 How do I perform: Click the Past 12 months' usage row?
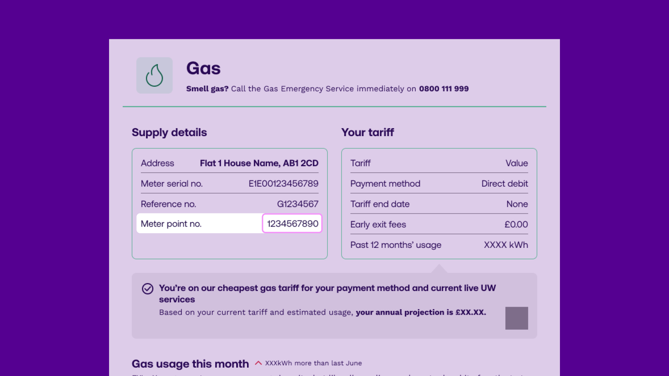pyautogui.click(x=395, y=245)
